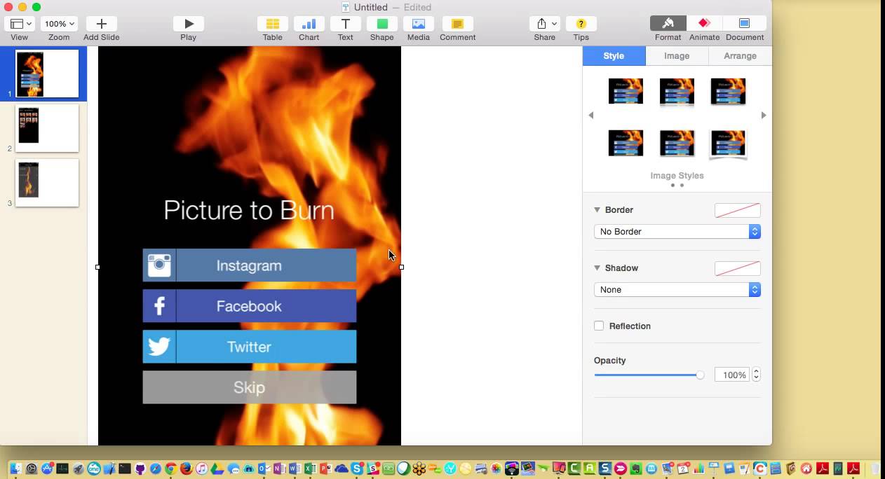Insert a Table
The width and height of the screenshot is (885, 479).
(273, 24)
